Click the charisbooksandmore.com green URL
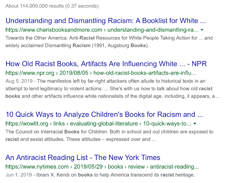 [102, 30]
